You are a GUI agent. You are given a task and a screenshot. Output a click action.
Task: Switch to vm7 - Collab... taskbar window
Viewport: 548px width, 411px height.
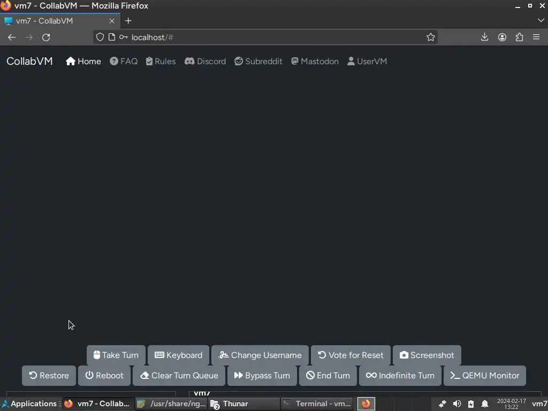click(x=98, y=404)
